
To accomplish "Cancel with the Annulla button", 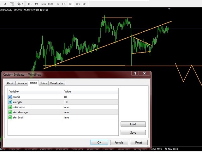I will 119,142.
